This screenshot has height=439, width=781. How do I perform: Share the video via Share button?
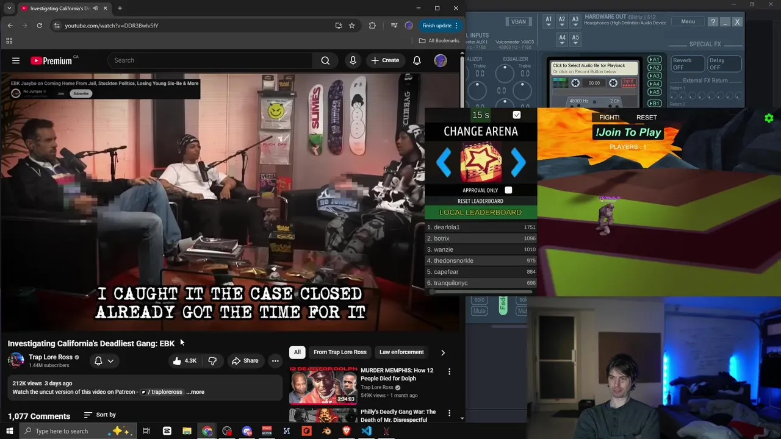(245, 360)
